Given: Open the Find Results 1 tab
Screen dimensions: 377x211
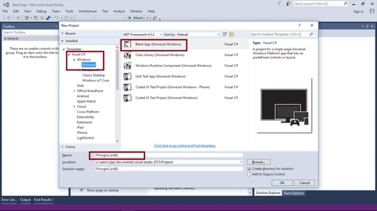Looking at the screenshot, I should (x=43, y=199).
